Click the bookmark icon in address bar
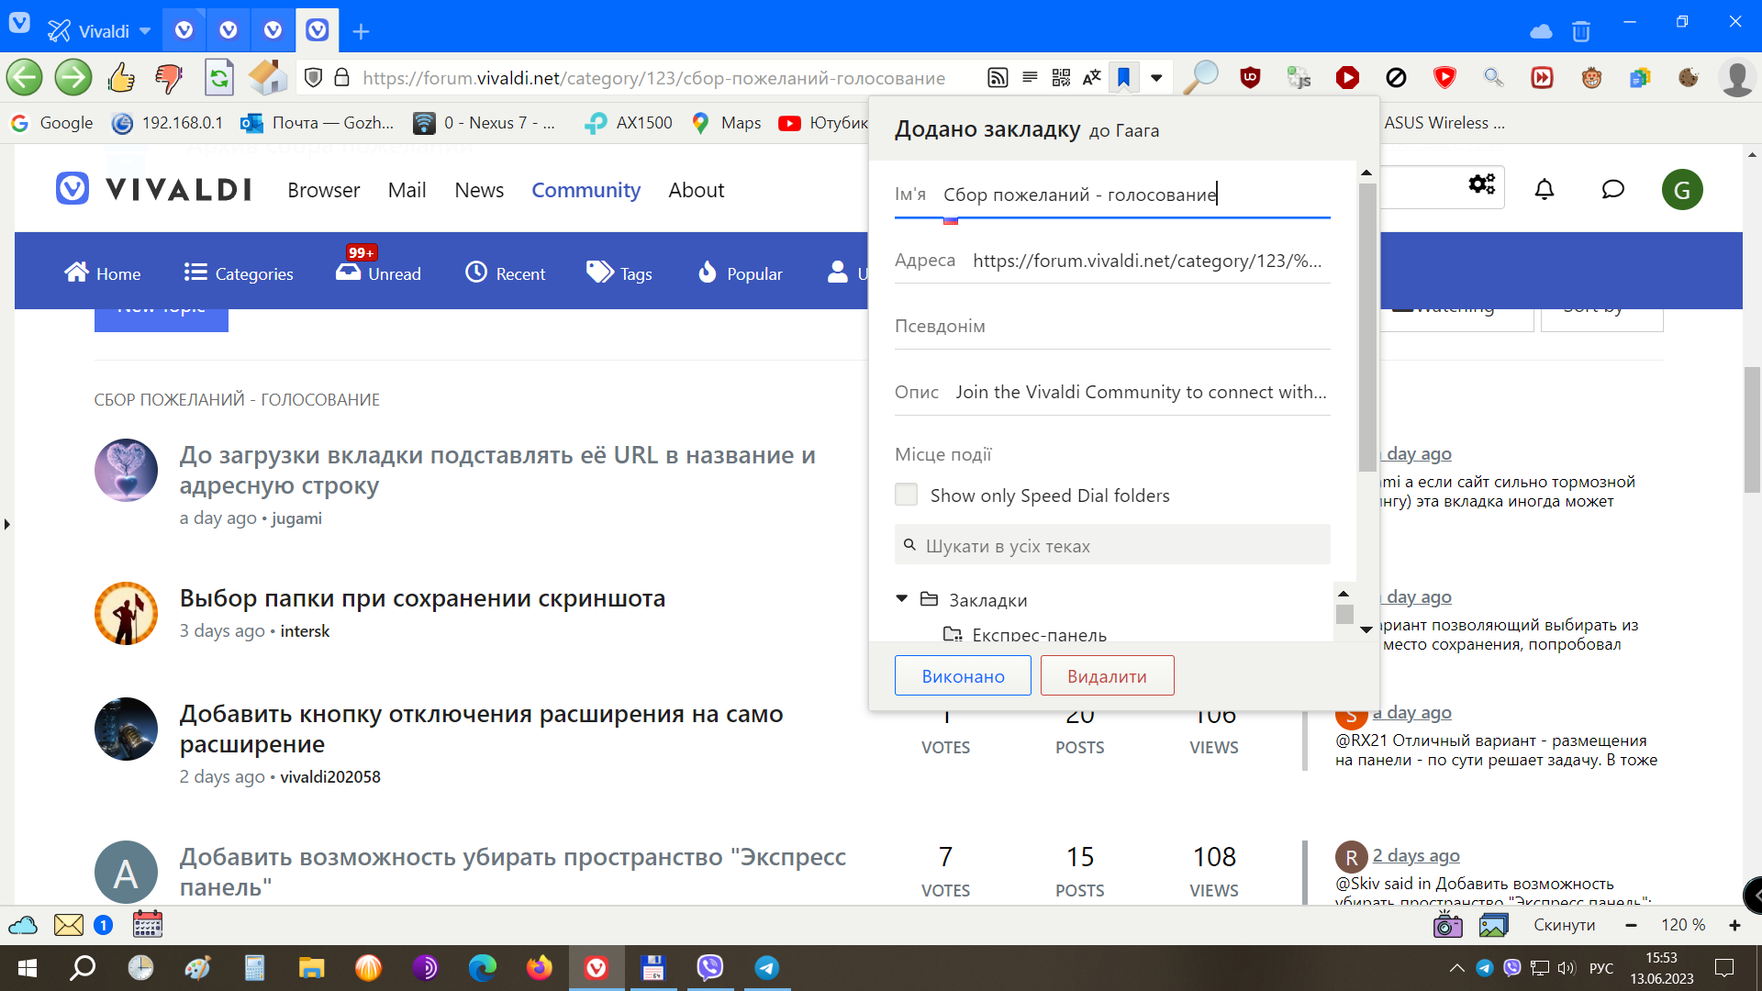This screenshot has height=991, width=1762. [1123, 78]
